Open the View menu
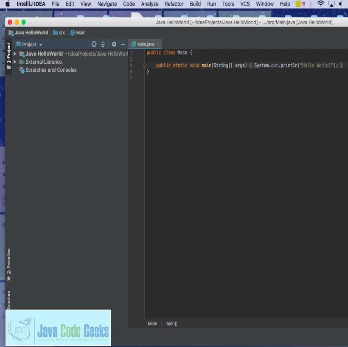 pyautogui.click(x=86, y=4)
